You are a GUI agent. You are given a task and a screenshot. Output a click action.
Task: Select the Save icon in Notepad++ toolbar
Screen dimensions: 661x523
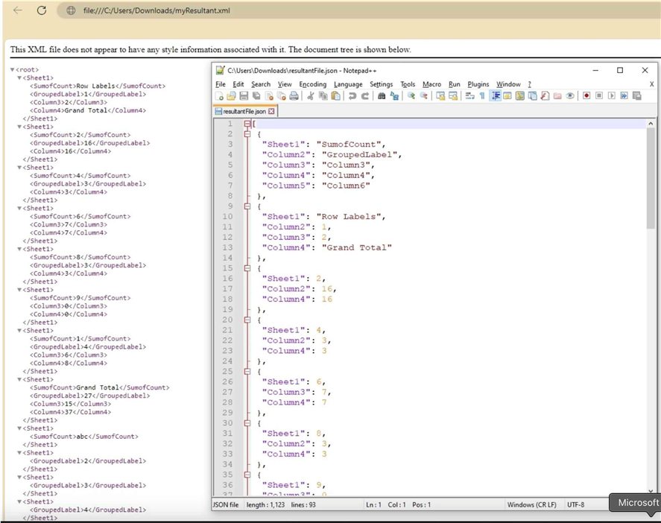(x=244, y=97)
